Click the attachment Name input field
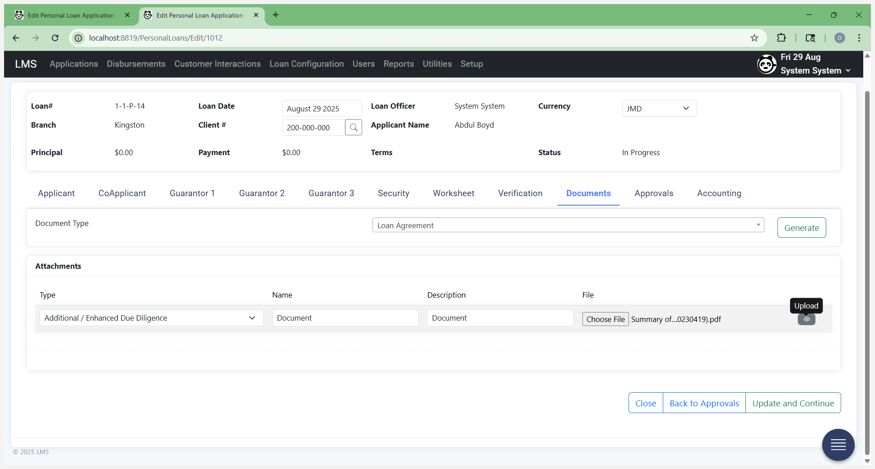 [345, 318]
